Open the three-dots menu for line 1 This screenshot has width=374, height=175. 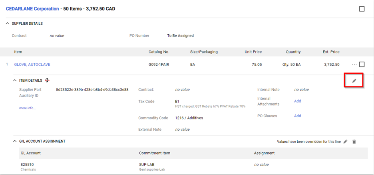coord(354,65)
